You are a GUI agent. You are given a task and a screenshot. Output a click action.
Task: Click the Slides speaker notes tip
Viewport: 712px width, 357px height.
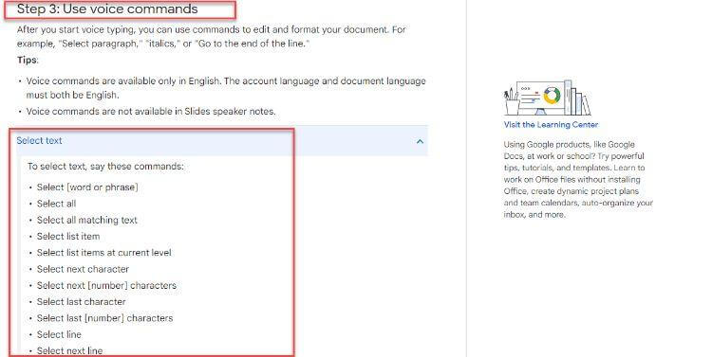[x=151, y=111]
